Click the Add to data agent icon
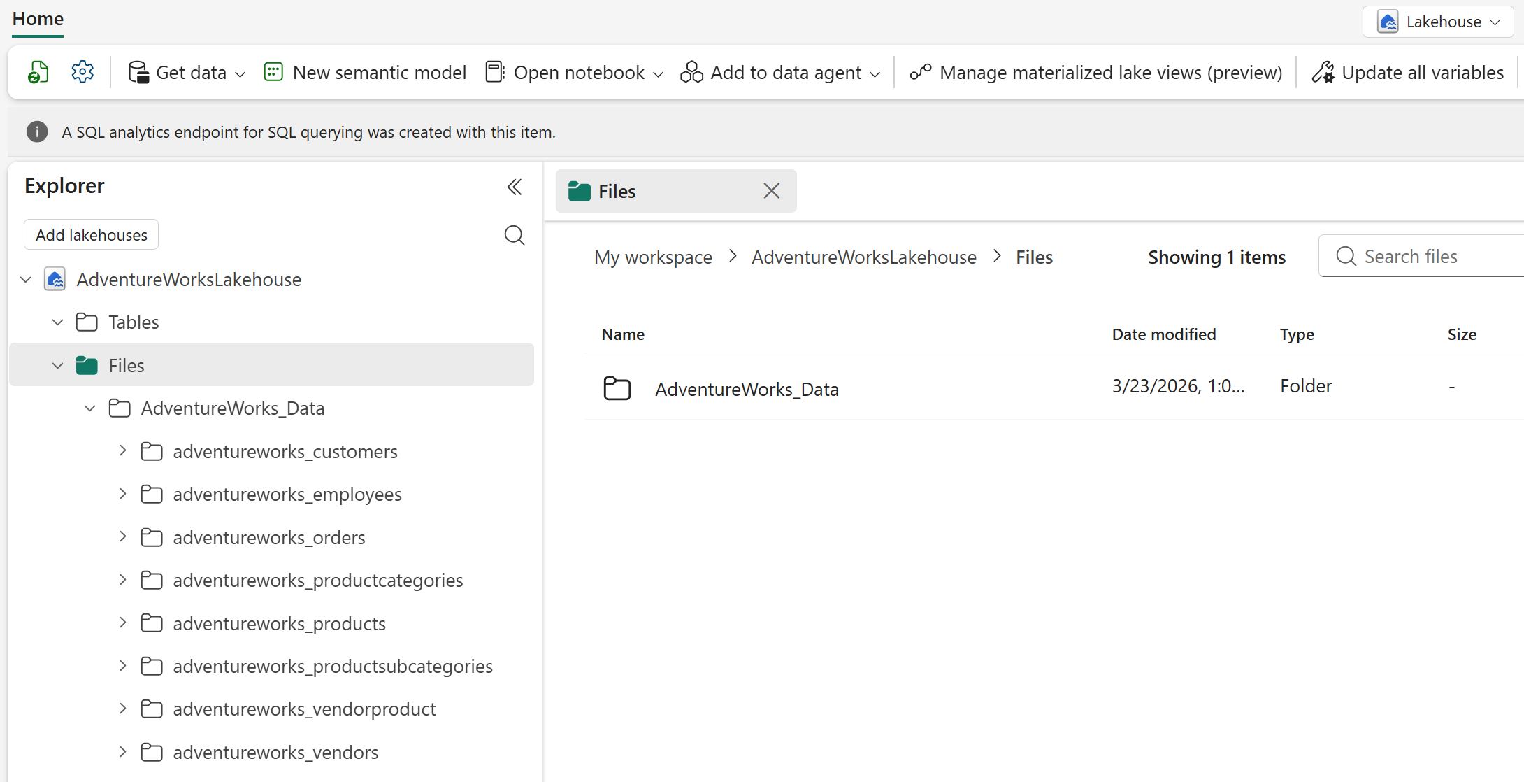 click(691, 72)
